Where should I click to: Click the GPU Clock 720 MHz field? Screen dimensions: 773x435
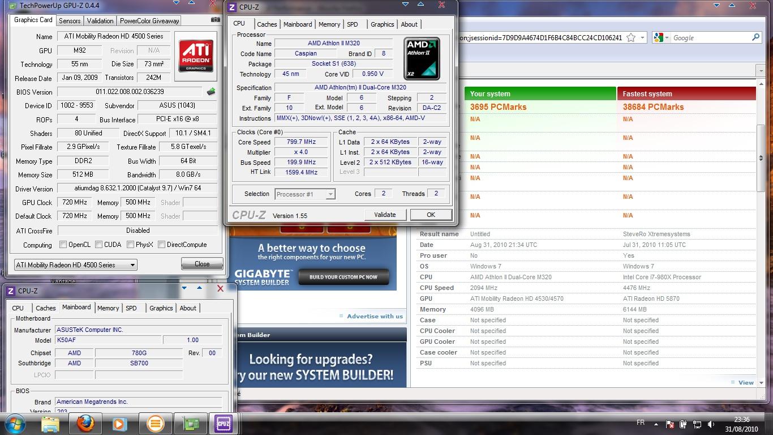[x=75, y=202]
